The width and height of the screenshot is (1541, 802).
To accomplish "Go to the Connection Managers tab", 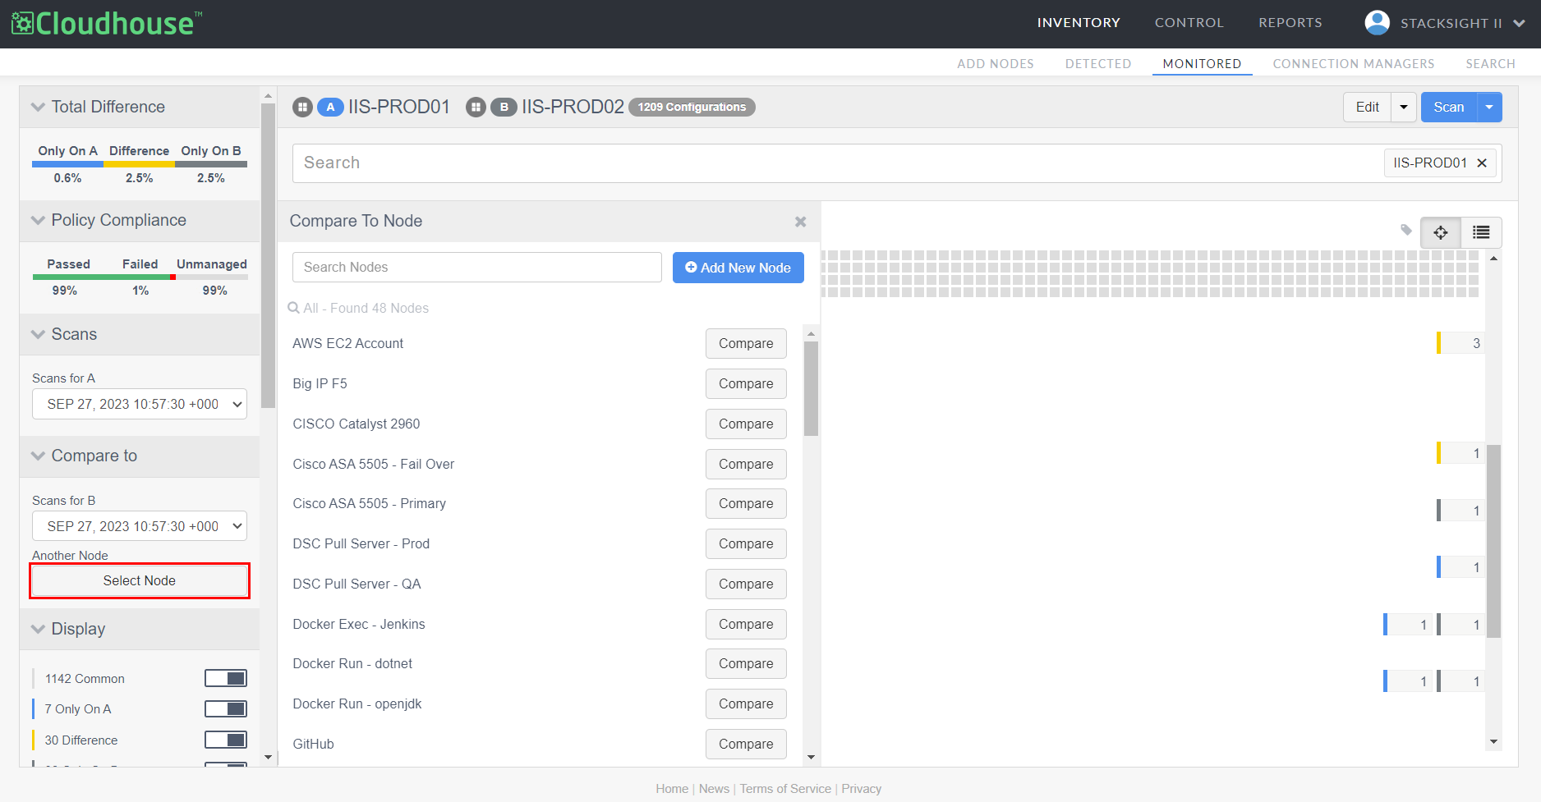I will 1354,64.
